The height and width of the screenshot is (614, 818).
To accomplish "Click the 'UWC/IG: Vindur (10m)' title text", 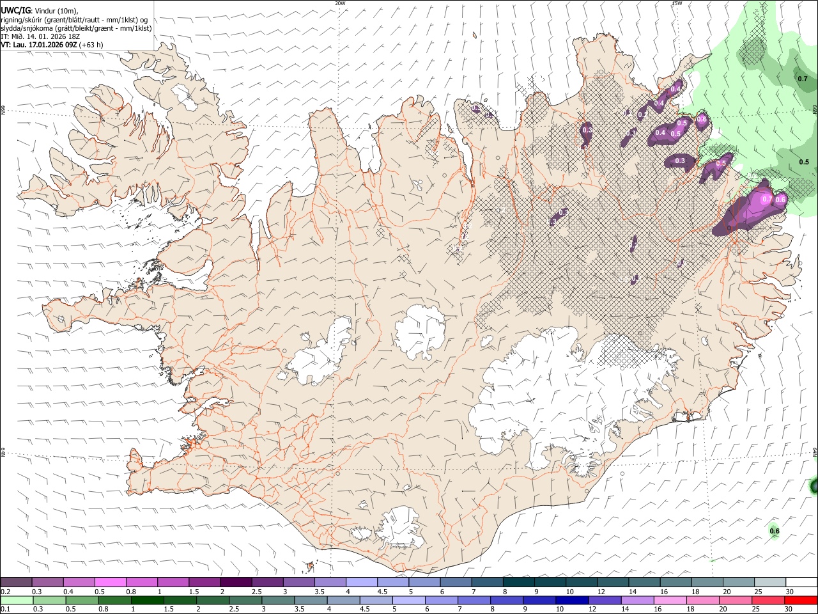I will pos(40,11).
